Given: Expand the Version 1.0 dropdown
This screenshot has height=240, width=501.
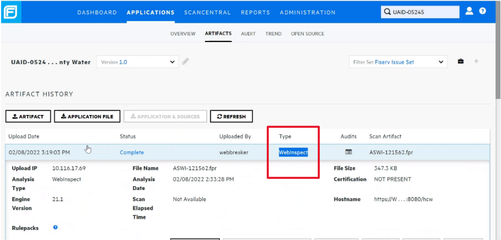Looking at the screenshot, I should click(x=138, y=62).
